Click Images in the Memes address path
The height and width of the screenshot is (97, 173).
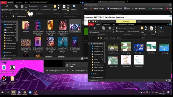[x=112, y=38]
